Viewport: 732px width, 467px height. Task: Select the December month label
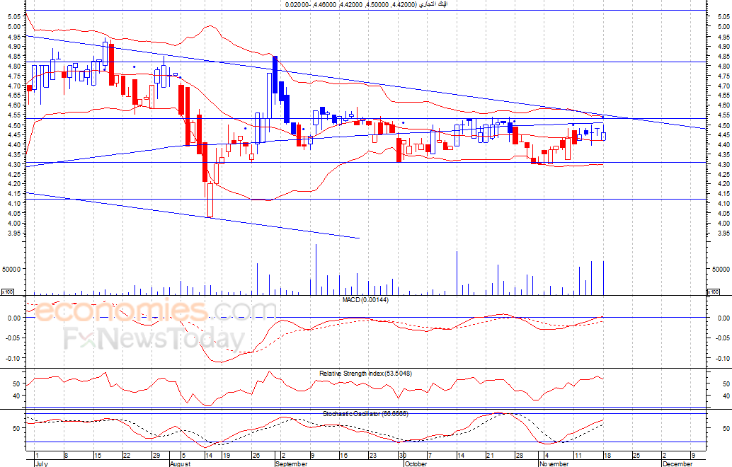click(677, 463)
